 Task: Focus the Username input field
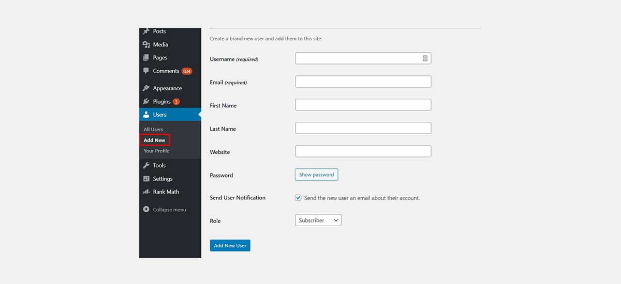(x=363, y=58)
